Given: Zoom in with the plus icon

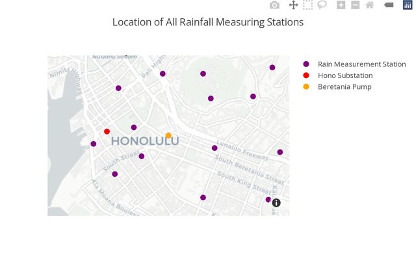Looking at the screenshot, I should pyautogui.click(x=341, y=5).
